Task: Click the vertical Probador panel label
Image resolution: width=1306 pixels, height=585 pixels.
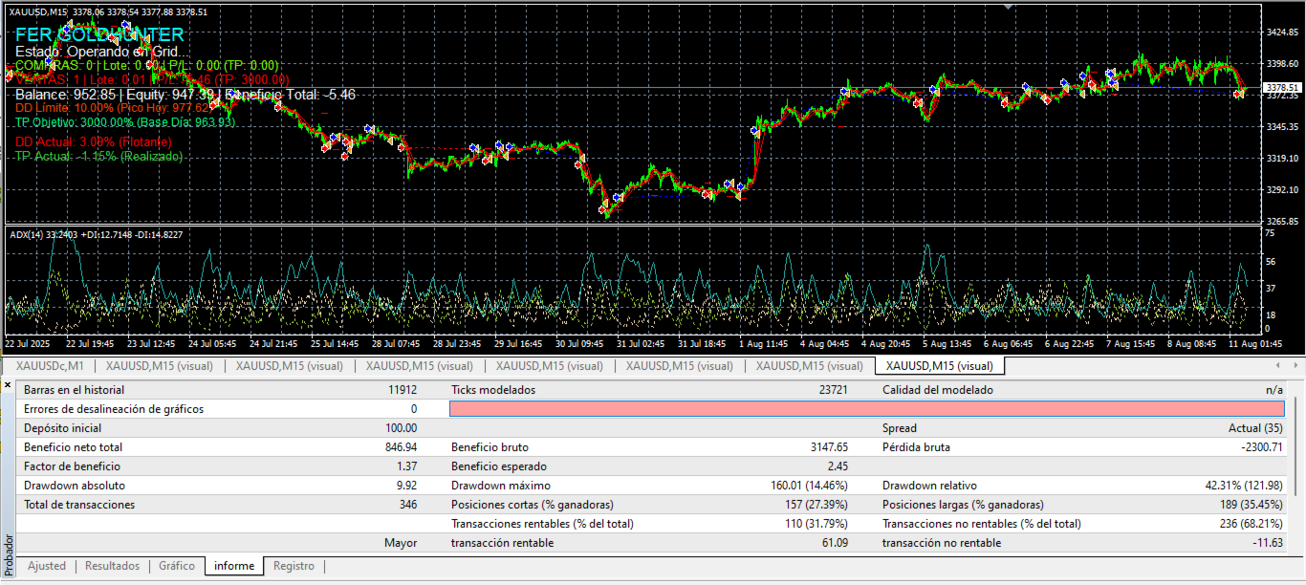Action: pos(8,554)
